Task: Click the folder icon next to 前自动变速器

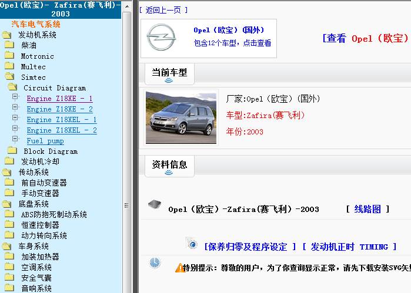Action: click(x=9, y=182)
